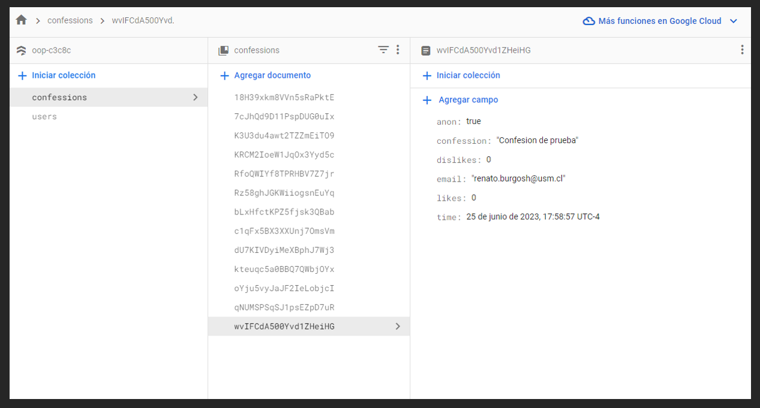Open the document three-dot options menu

click(742, 50)
